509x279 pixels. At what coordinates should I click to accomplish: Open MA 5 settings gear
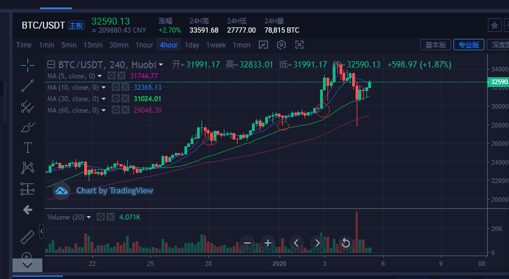(111, 76)
